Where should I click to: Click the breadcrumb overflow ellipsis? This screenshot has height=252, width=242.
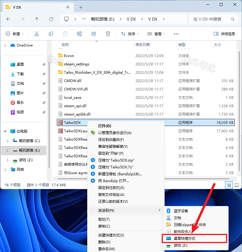(x=84, y=19)
